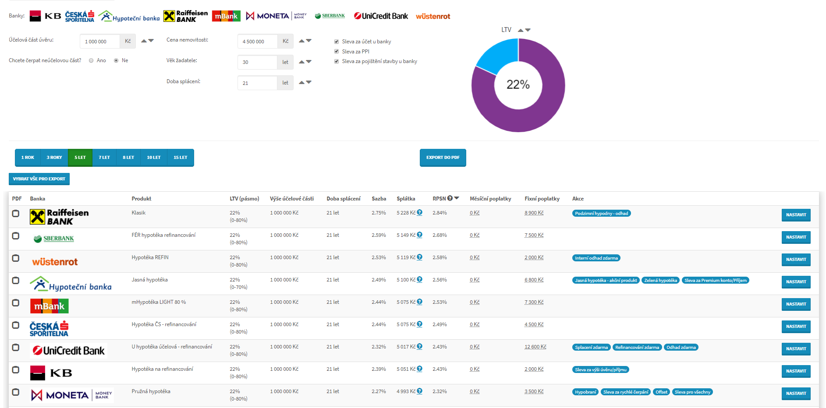Screen dimensions: 826x408
Task: Adjust Cena nemovitosti stepper arrows
Action: [305, 41]
